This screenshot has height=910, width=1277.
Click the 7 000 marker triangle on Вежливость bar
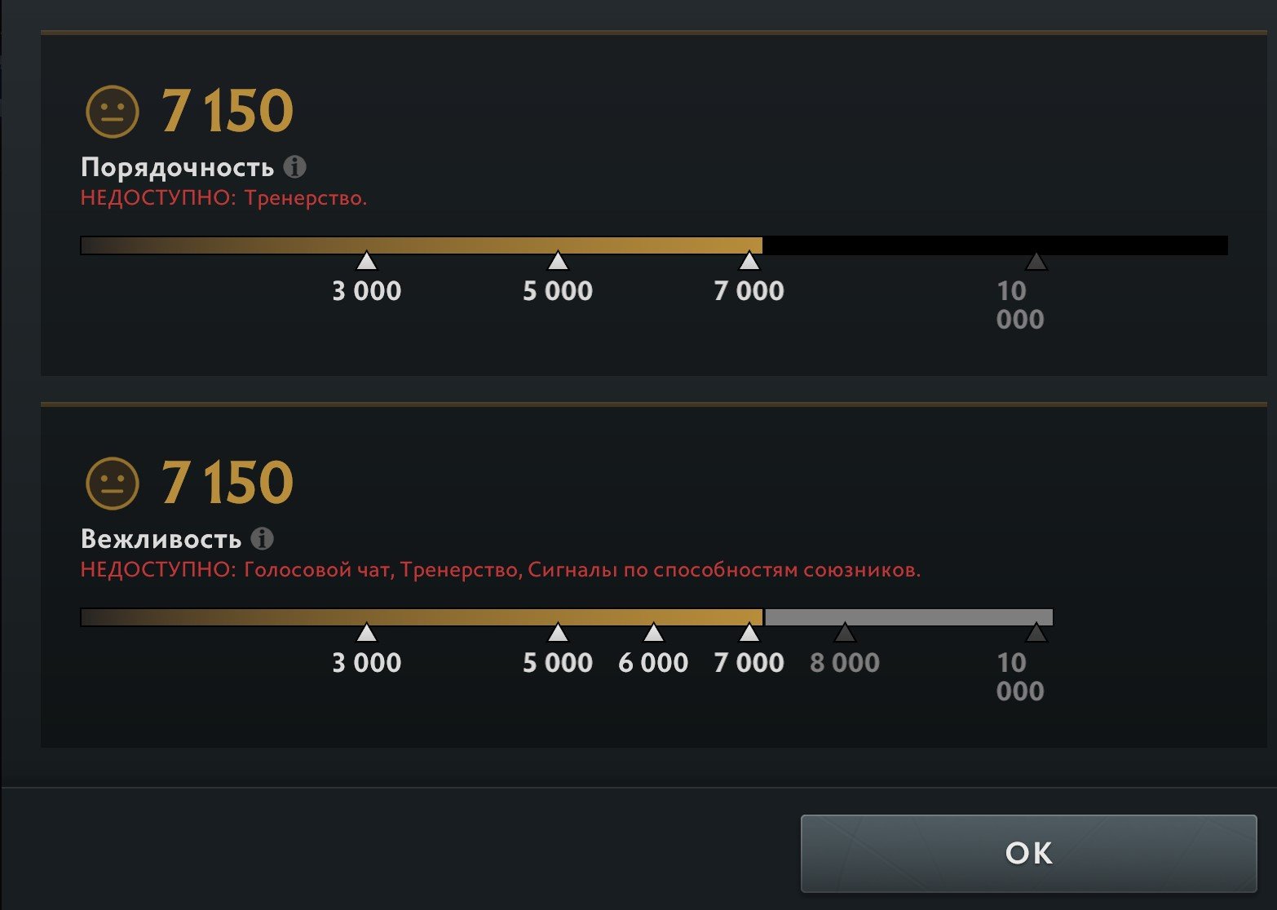(x=749, y=633)
